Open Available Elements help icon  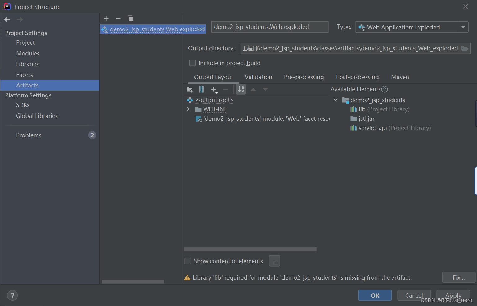[x=385, y=89]
